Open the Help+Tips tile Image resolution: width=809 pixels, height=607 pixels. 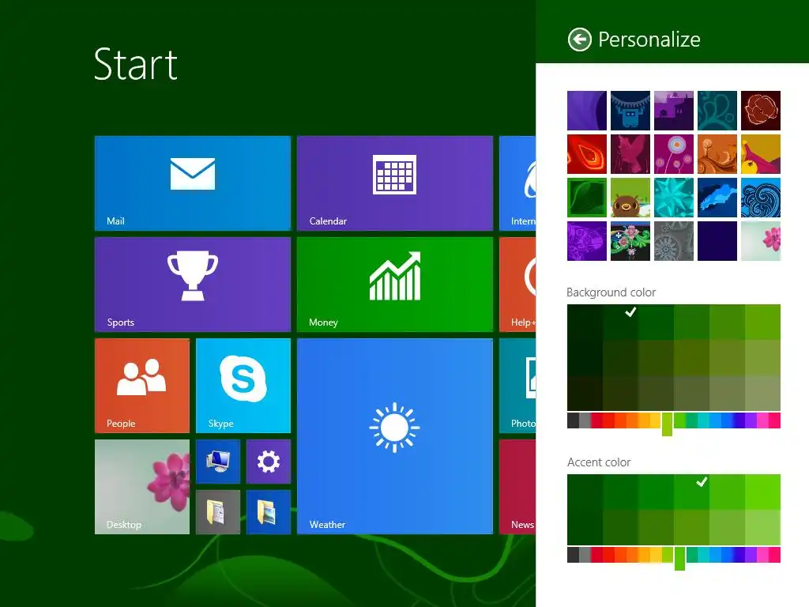click(x=517, y=285)
